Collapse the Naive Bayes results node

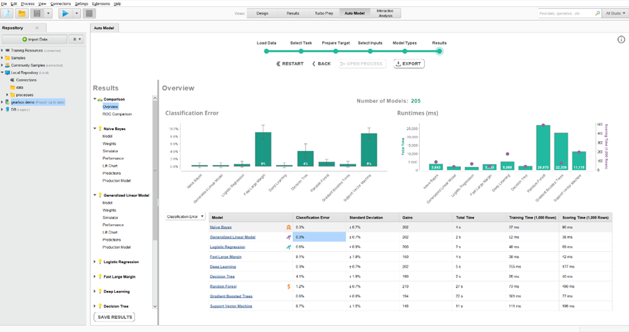pos(95,129)
